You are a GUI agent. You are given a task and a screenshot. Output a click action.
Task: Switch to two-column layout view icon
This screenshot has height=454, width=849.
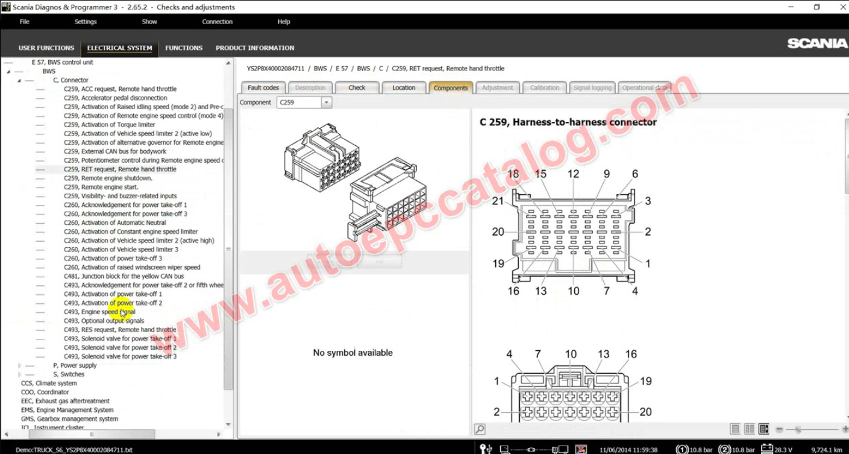coord(750,429)
